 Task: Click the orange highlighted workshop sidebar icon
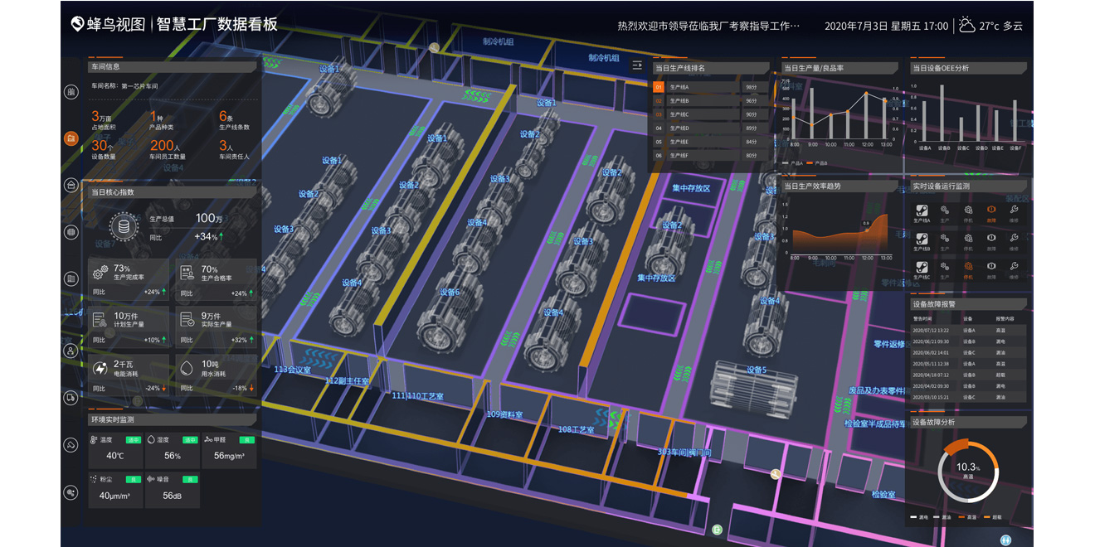pyautogui.click(x=72, y=138)
